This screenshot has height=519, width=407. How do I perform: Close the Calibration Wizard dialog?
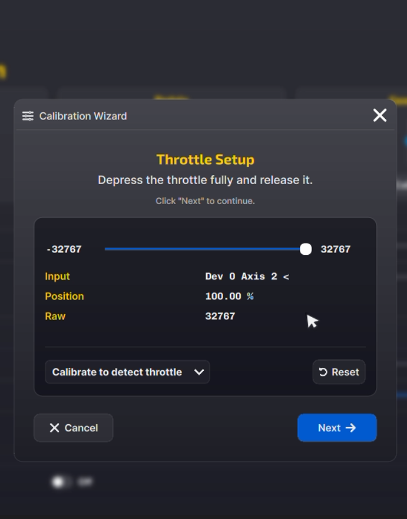pyautogui.click(x=380, y=115)
